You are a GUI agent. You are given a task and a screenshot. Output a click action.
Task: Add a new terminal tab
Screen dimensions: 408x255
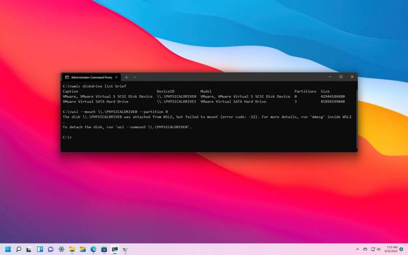126,77
